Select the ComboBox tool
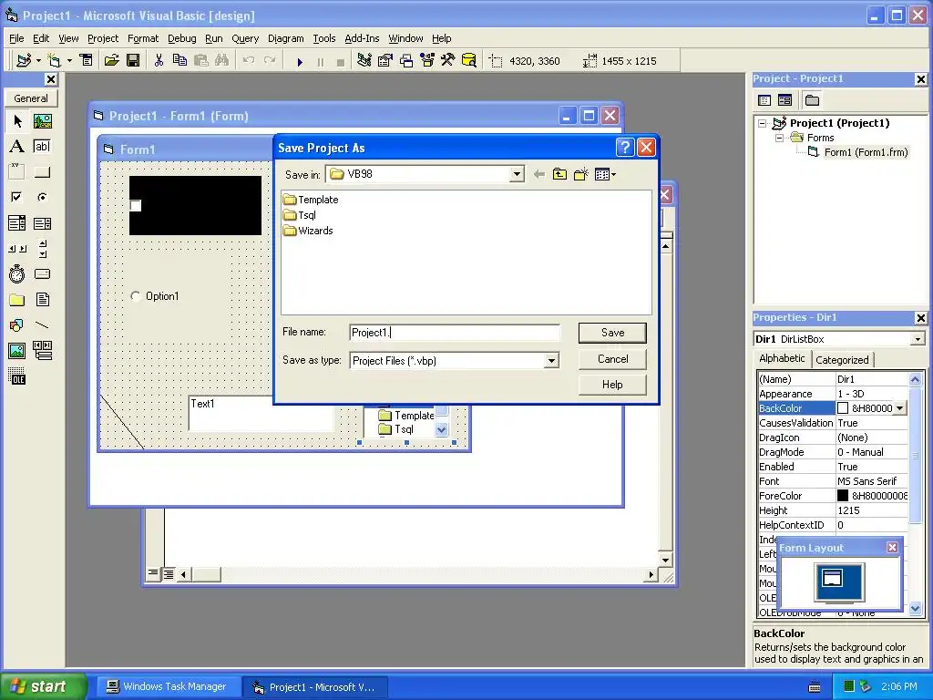 [17, 223]
